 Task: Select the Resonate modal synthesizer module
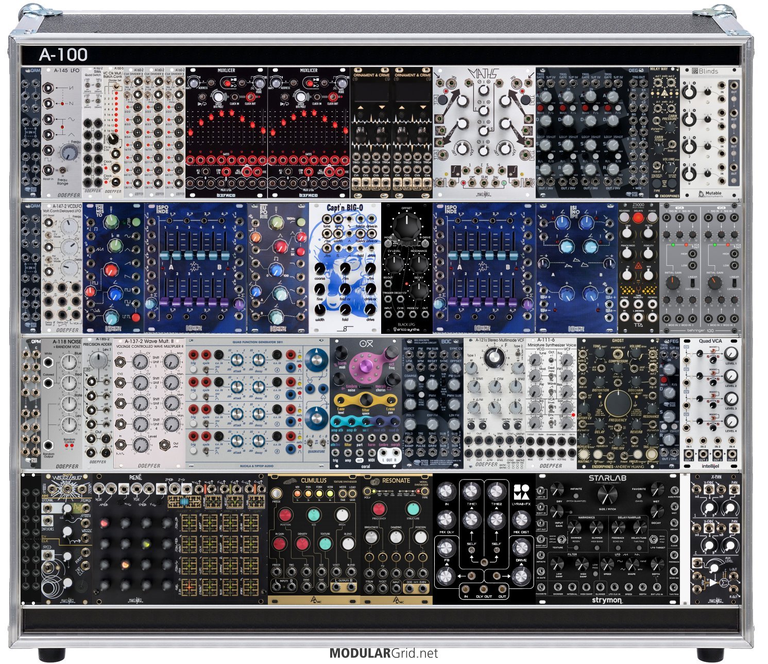point(397,539)
